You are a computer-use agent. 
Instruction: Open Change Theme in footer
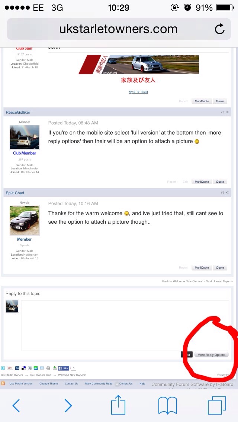(x=49, y=383)
